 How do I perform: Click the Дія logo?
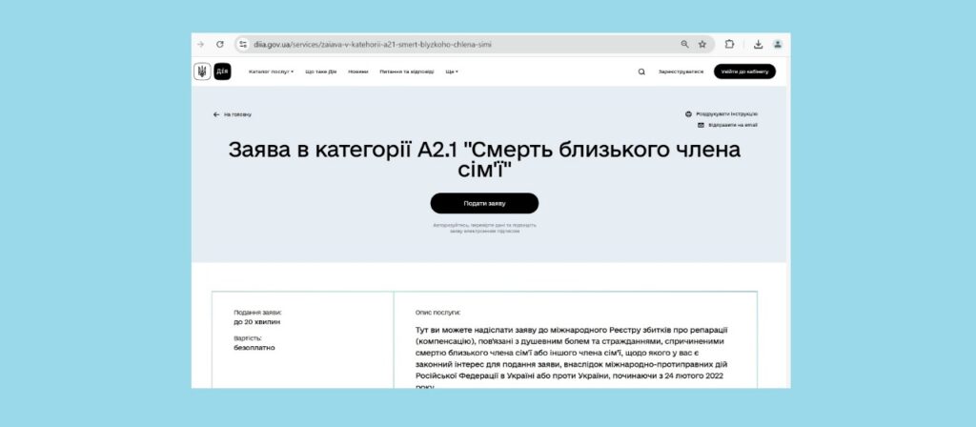pos(222,71)
